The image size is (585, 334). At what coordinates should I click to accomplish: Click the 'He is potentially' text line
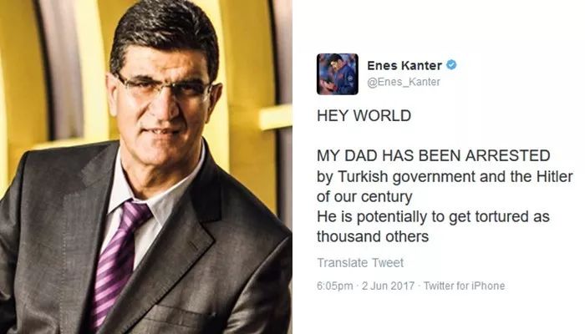tap(433, 216)
